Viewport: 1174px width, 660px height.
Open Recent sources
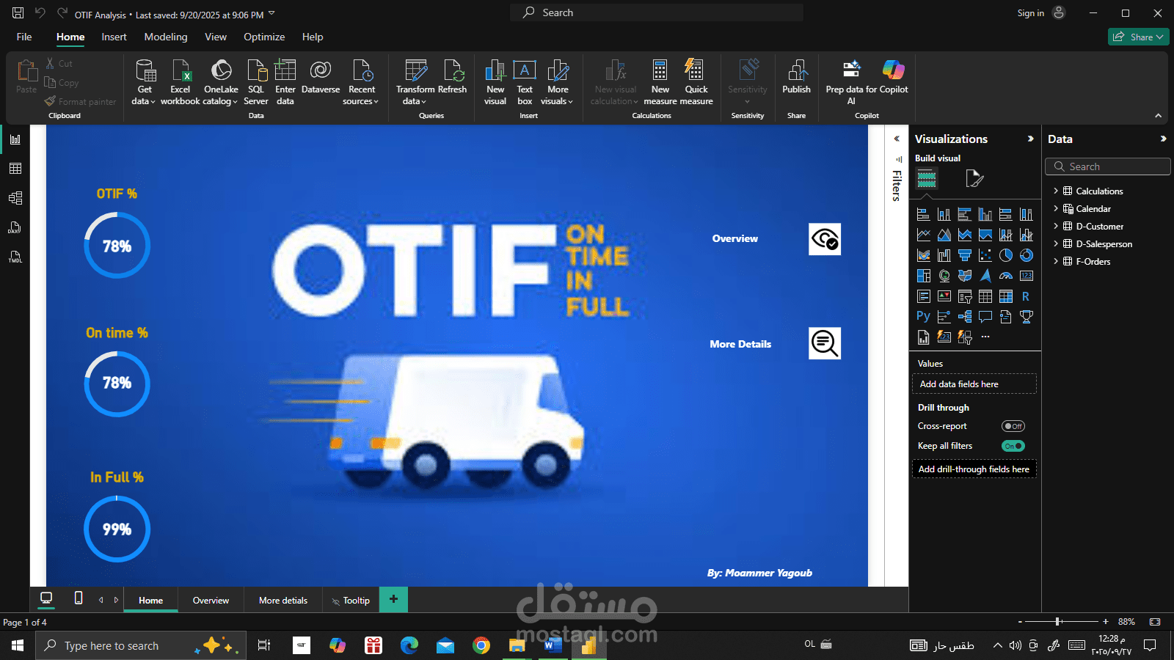(361, 82)
